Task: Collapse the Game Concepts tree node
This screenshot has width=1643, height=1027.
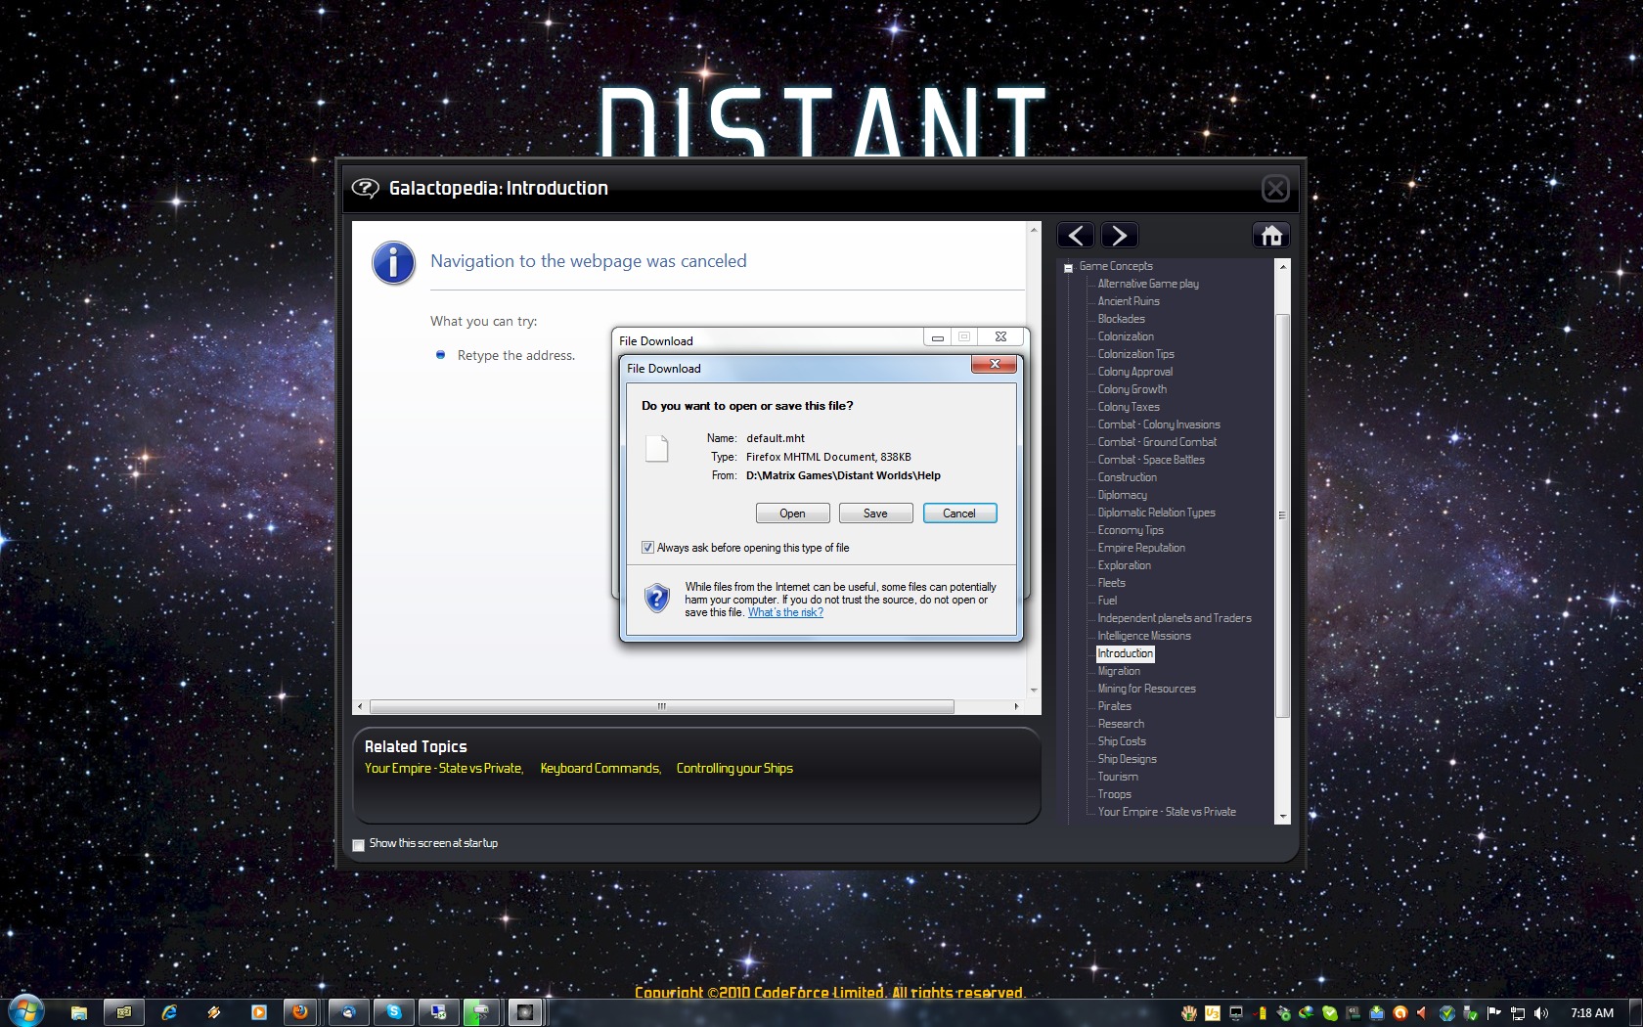Action: [1069, 267]
